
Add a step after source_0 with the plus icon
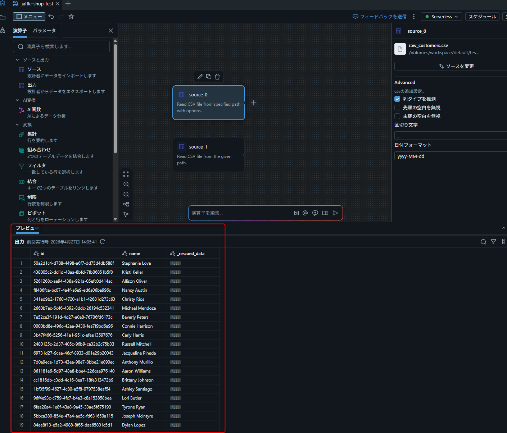tap(253, 103)
